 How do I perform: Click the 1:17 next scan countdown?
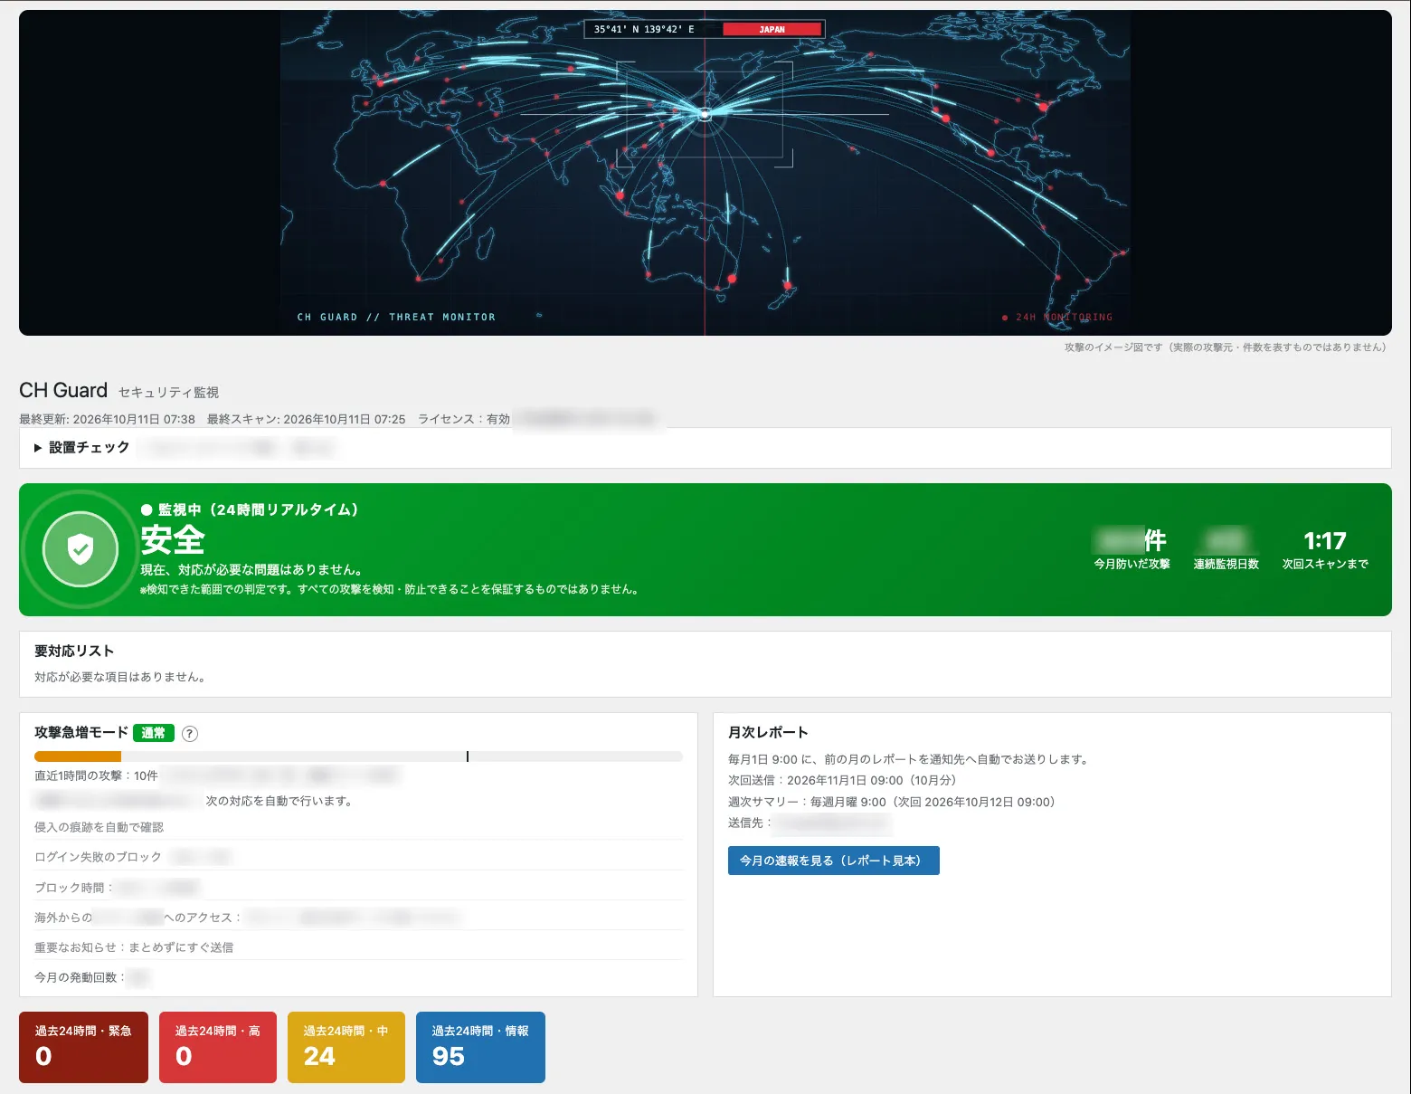coord(1325,541)
